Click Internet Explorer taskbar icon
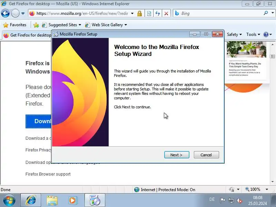Image resolution: width=276 pixels, height=207 pixels. click(x=31, y=200)
